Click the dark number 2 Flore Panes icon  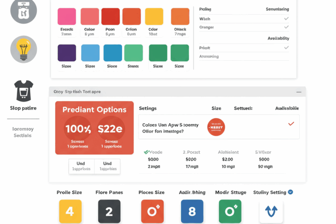coord(109,211)
